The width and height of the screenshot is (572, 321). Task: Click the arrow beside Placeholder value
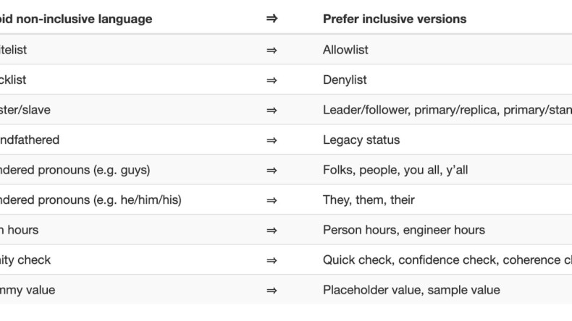pyautogui.click(x=272, y=291)
